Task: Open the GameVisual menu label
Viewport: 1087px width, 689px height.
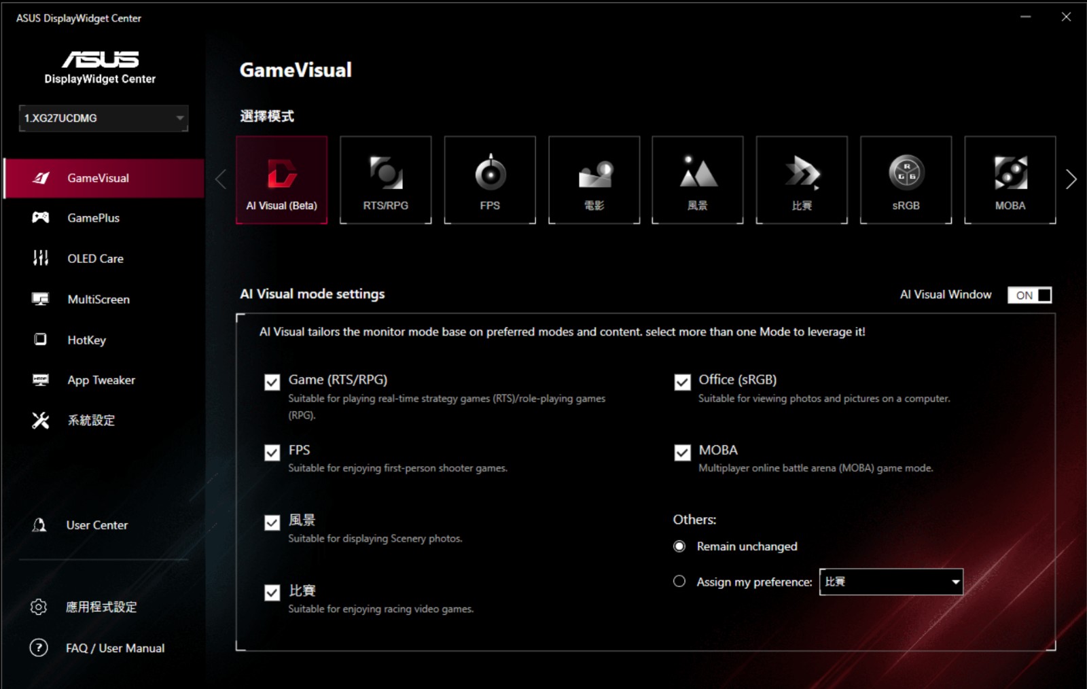Action: (x=98, y=178)
